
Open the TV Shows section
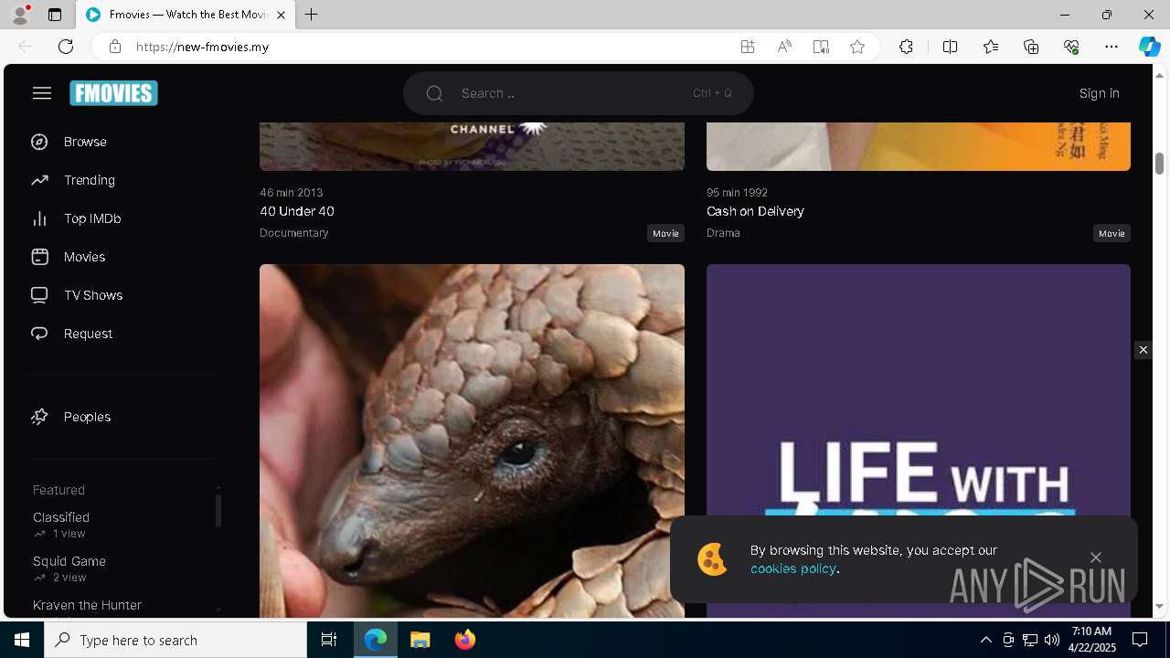tap(93, 295)
